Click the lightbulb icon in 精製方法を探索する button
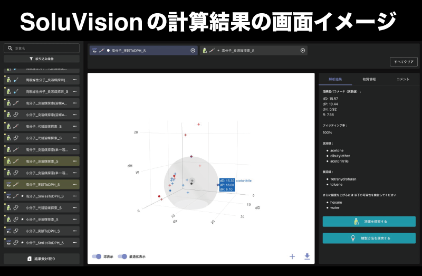This screenshot has width=422, height=276. (x=353, y=238)
